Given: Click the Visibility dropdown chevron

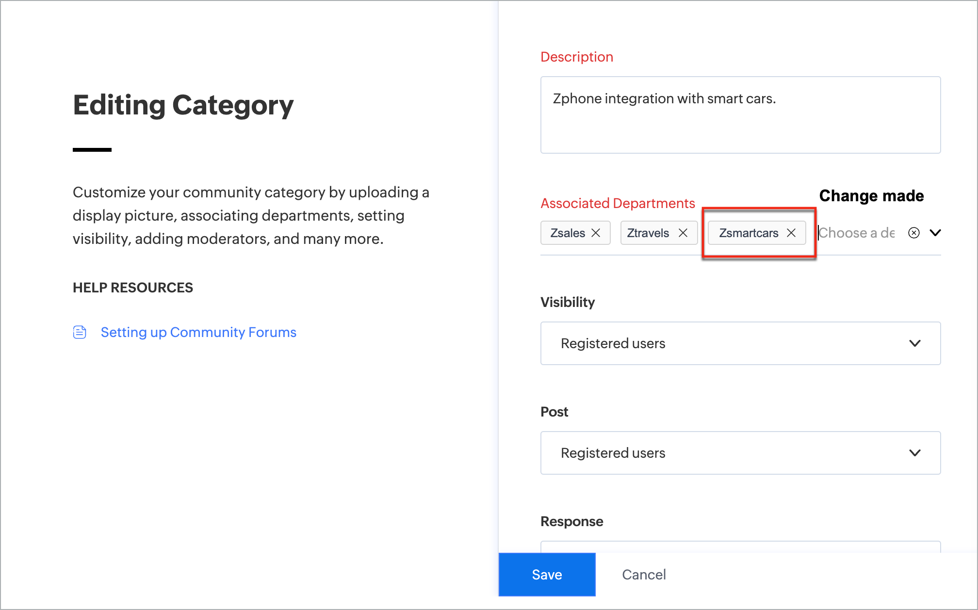Looking at the screenshot, I should (915, 343).
